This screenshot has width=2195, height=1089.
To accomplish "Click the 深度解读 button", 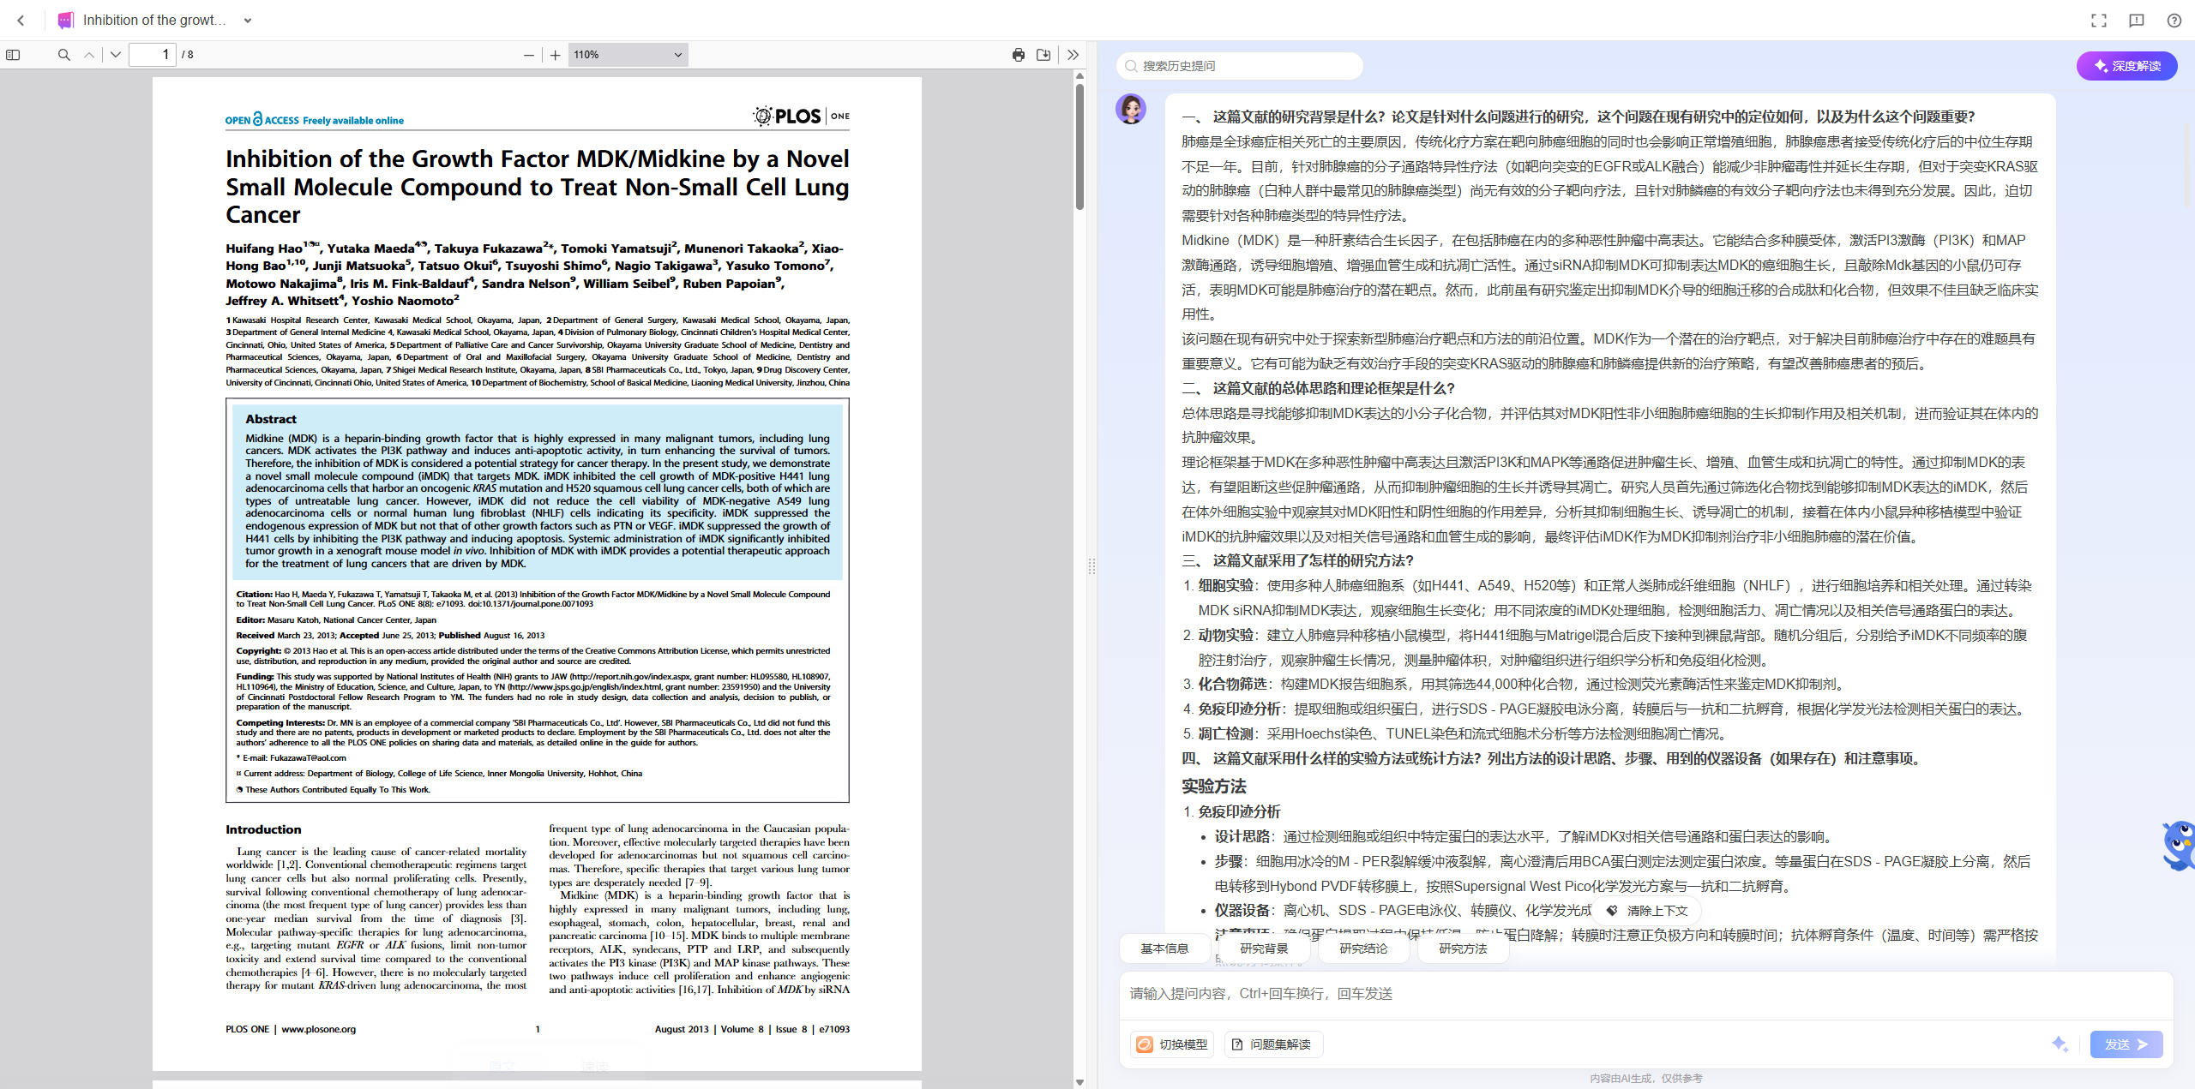I will pos(2126,66).
